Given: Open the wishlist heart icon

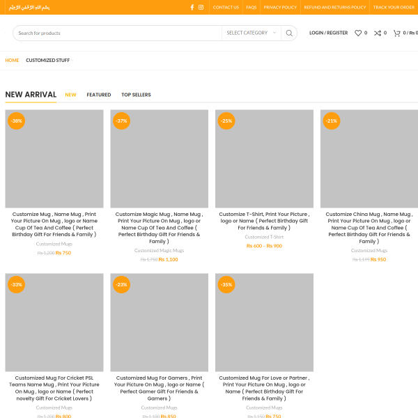Looking at the screenshot, I should (x=358, y=33).
